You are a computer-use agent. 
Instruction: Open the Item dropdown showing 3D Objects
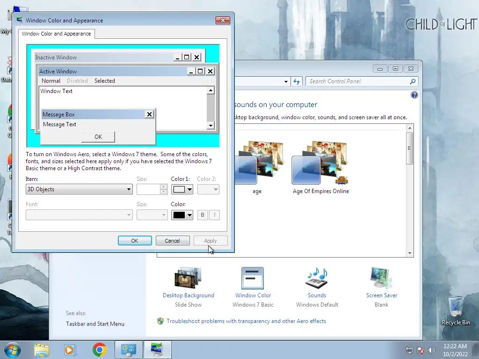[x=79, y=189]
